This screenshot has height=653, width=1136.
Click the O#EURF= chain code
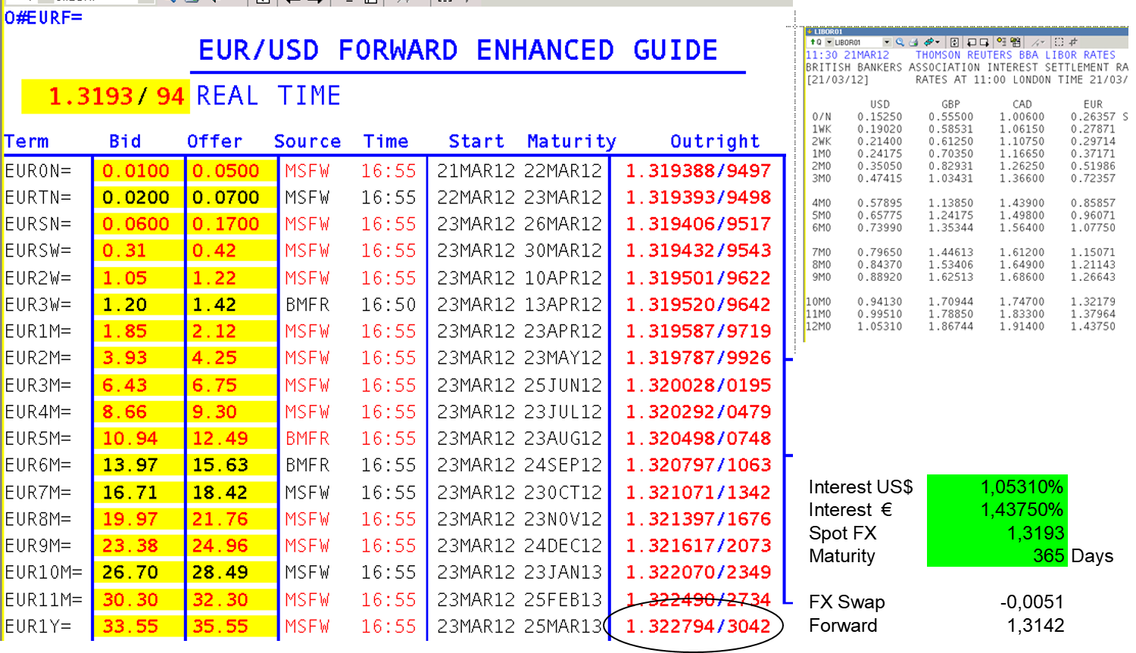point(43,17)
